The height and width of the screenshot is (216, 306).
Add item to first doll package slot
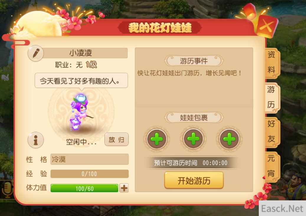pyautogui.click(x=157, y=139)
